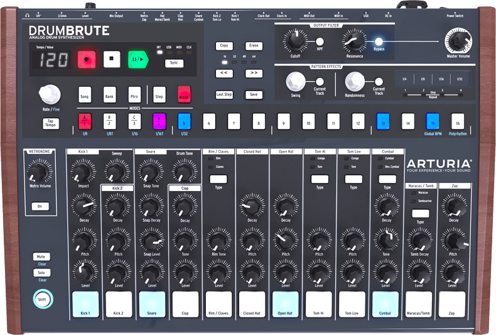This screenshot has height=335, width=496.
Task: Toggle the red Accent button
Action: [x=184, y=95]
